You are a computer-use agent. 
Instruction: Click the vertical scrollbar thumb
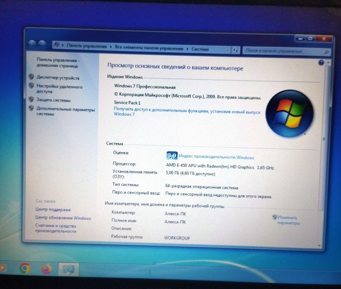[325, 139]
